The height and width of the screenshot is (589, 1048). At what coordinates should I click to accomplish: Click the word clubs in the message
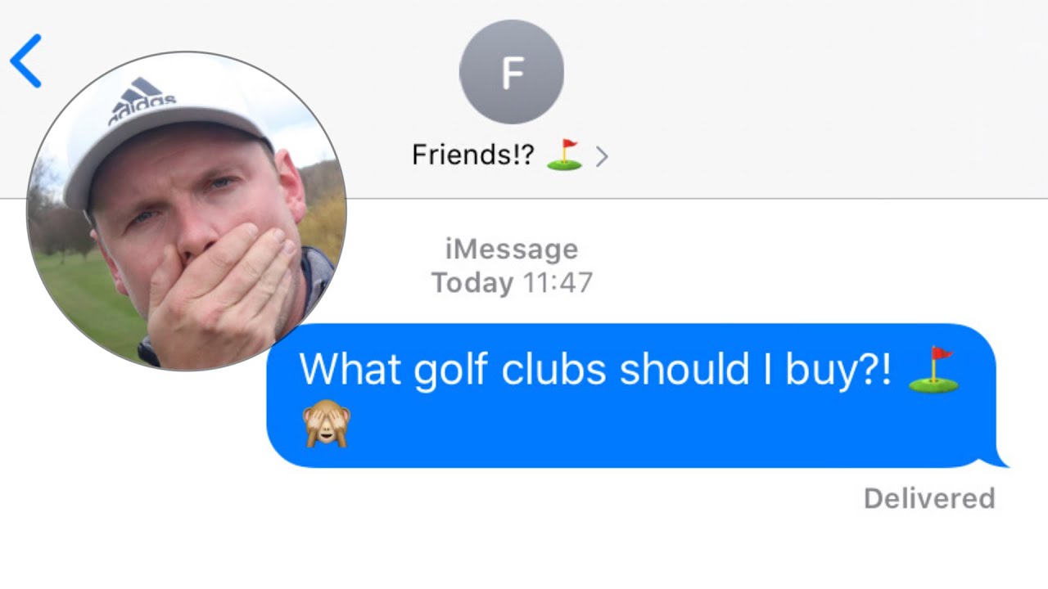[x=553, y=369]
